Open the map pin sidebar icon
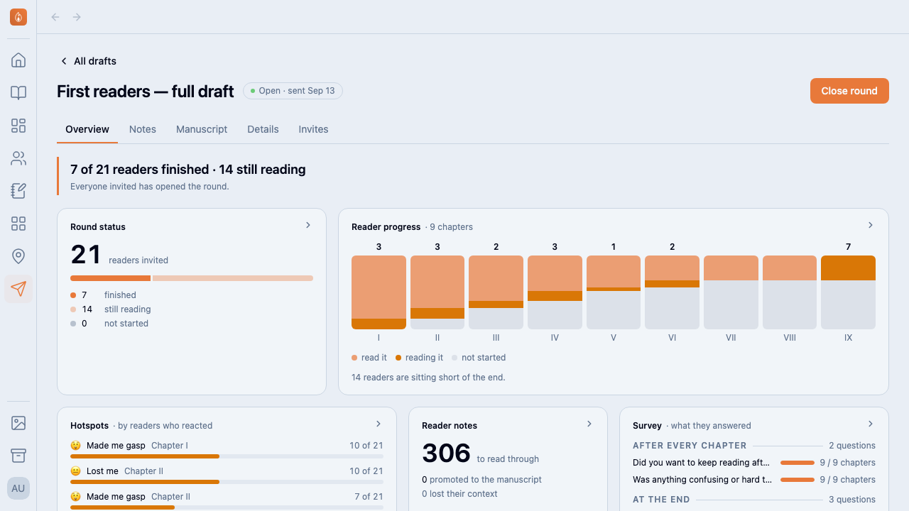The height and width of the screenshot is (511, 909). tap(18, 256)
